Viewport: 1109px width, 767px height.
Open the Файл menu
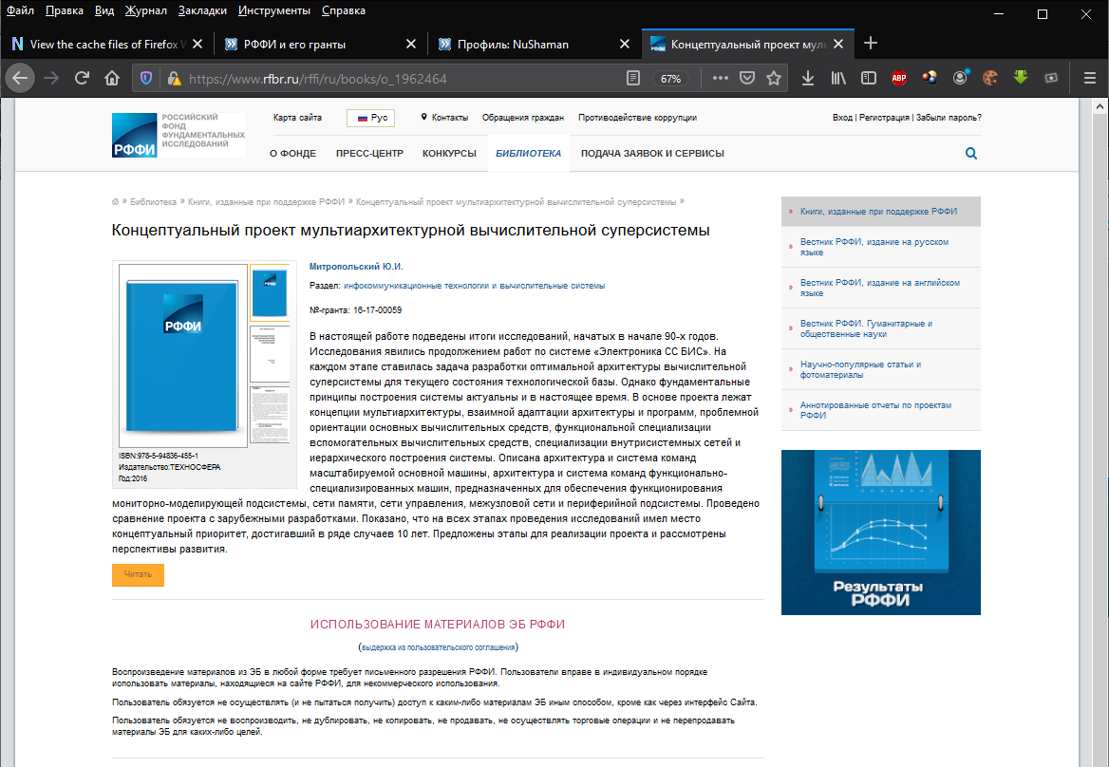[21, 10]
